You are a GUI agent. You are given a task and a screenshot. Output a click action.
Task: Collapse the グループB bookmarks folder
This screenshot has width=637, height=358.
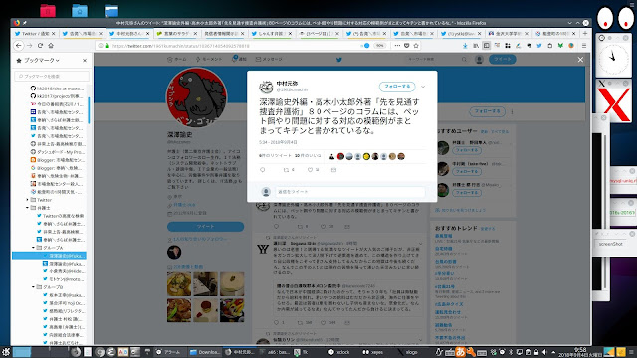(x=33, y=287)
